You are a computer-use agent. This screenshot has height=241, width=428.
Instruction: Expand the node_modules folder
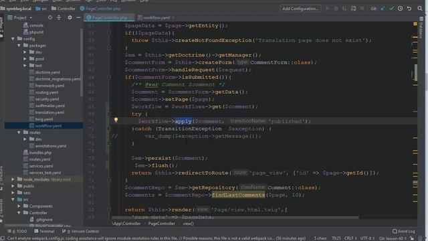[x=13, y=179]
